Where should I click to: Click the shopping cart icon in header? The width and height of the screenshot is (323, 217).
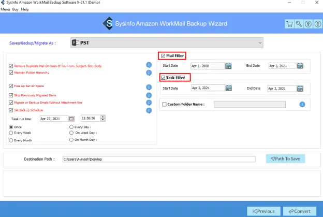tap(290, 24)
